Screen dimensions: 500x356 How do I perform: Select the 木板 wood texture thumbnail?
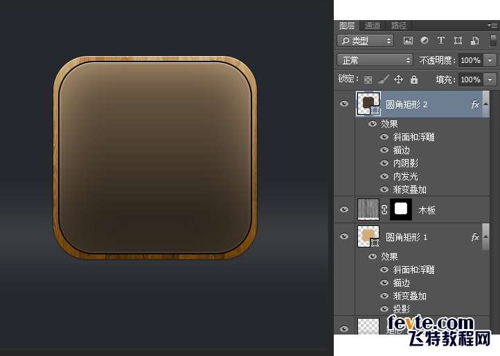pos(368,209)
